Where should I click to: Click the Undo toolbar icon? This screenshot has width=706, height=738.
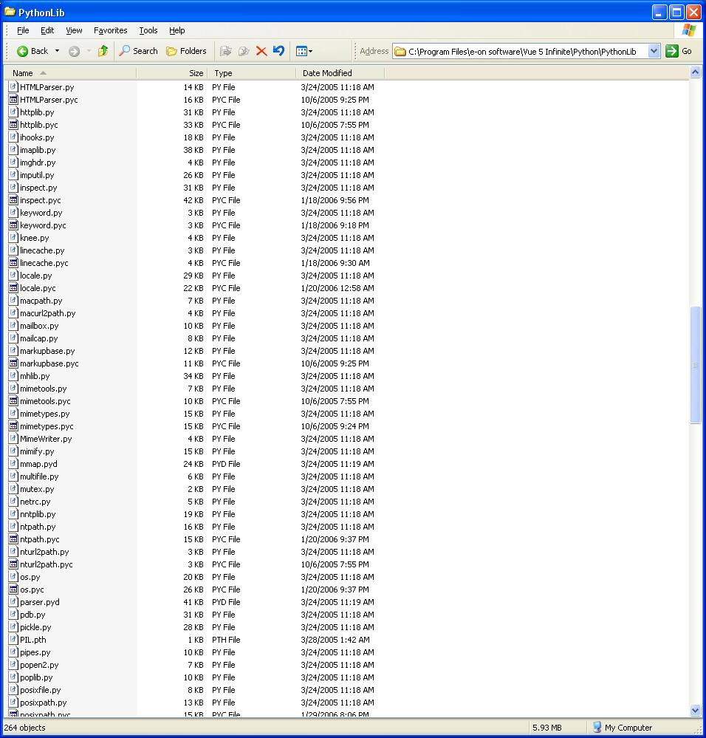click(279, 51)
